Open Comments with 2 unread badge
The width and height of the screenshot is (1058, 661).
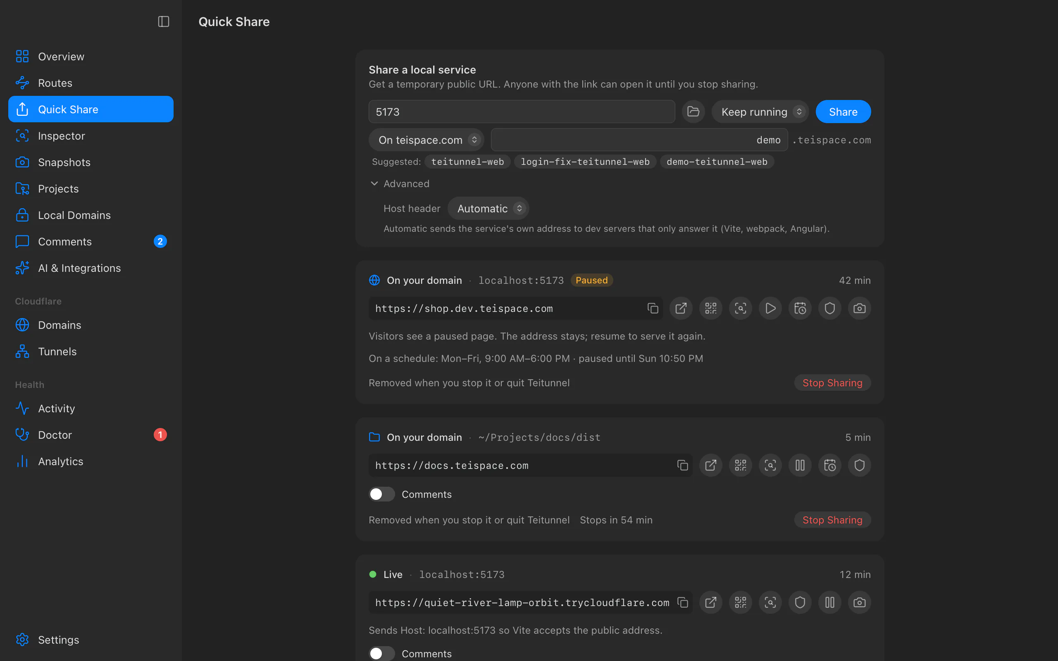tap(91, 241)
